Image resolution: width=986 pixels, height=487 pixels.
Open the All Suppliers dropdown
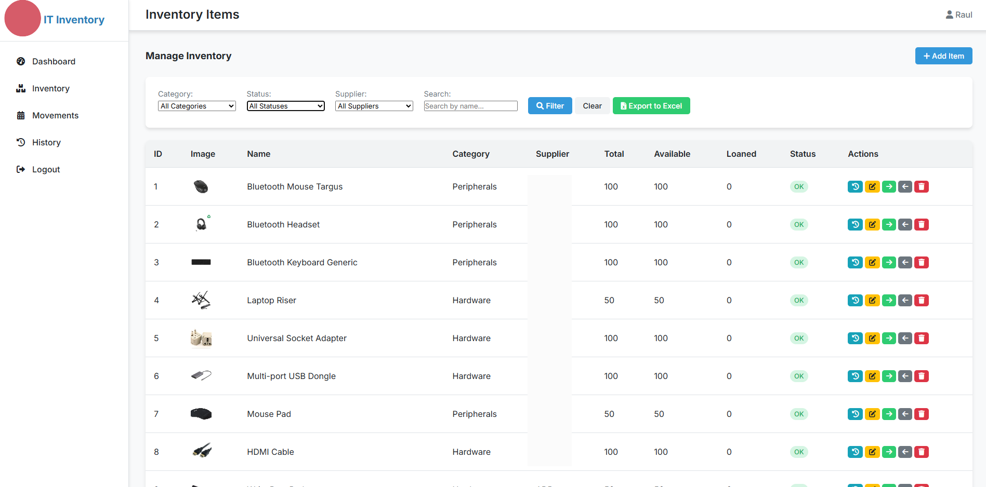(x=374, y=106)
